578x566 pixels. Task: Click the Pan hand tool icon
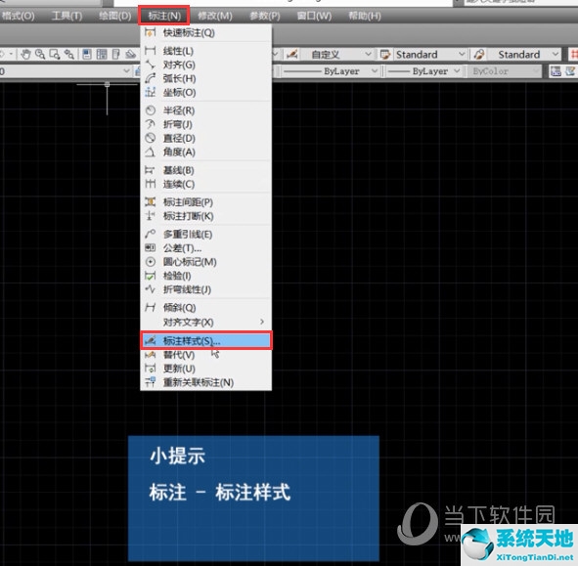[25, 55]
